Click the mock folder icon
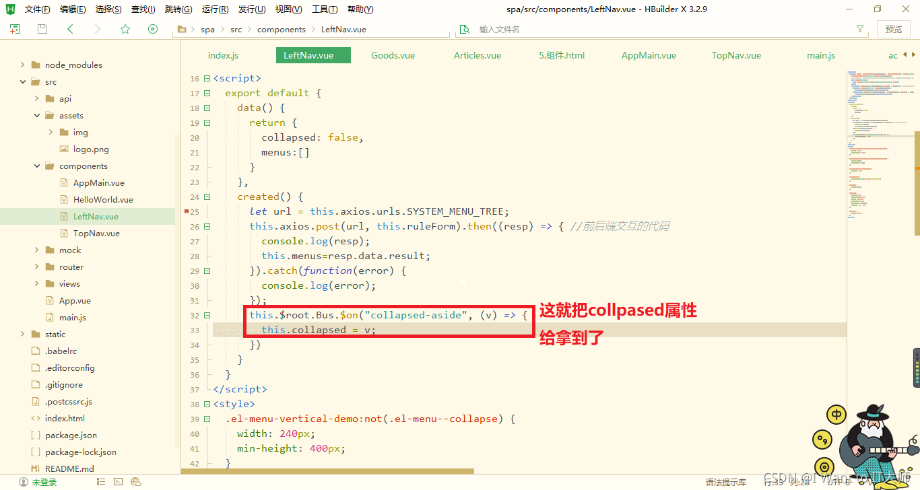The width and height of the screenshot is (920, 490). point(51,250)
